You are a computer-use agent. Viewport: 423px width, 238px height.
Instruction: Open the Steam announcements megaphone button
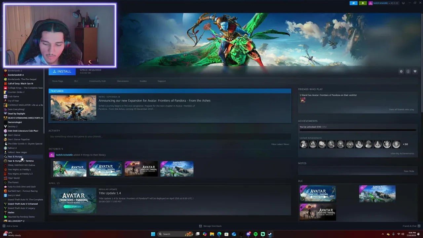(354, 3)
